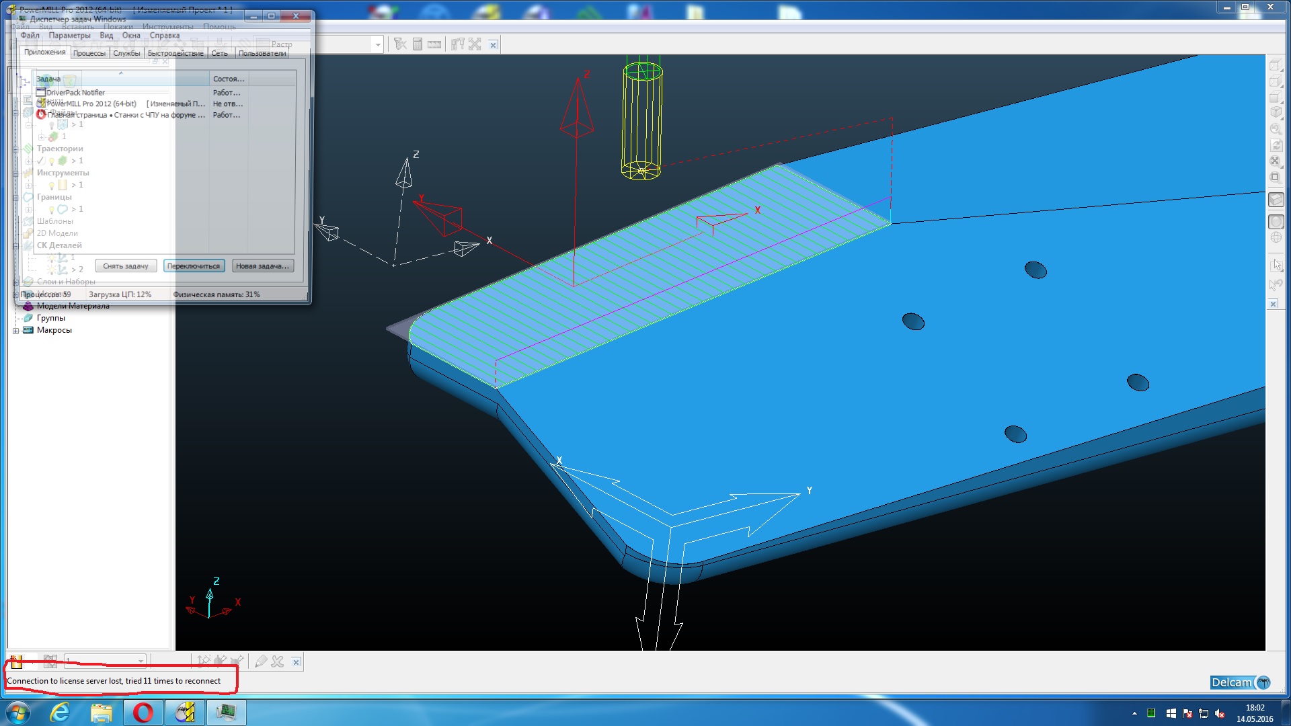Click the yellow tool icon in the bottom toolbar

pyautogui.click(x=16, y=661)
